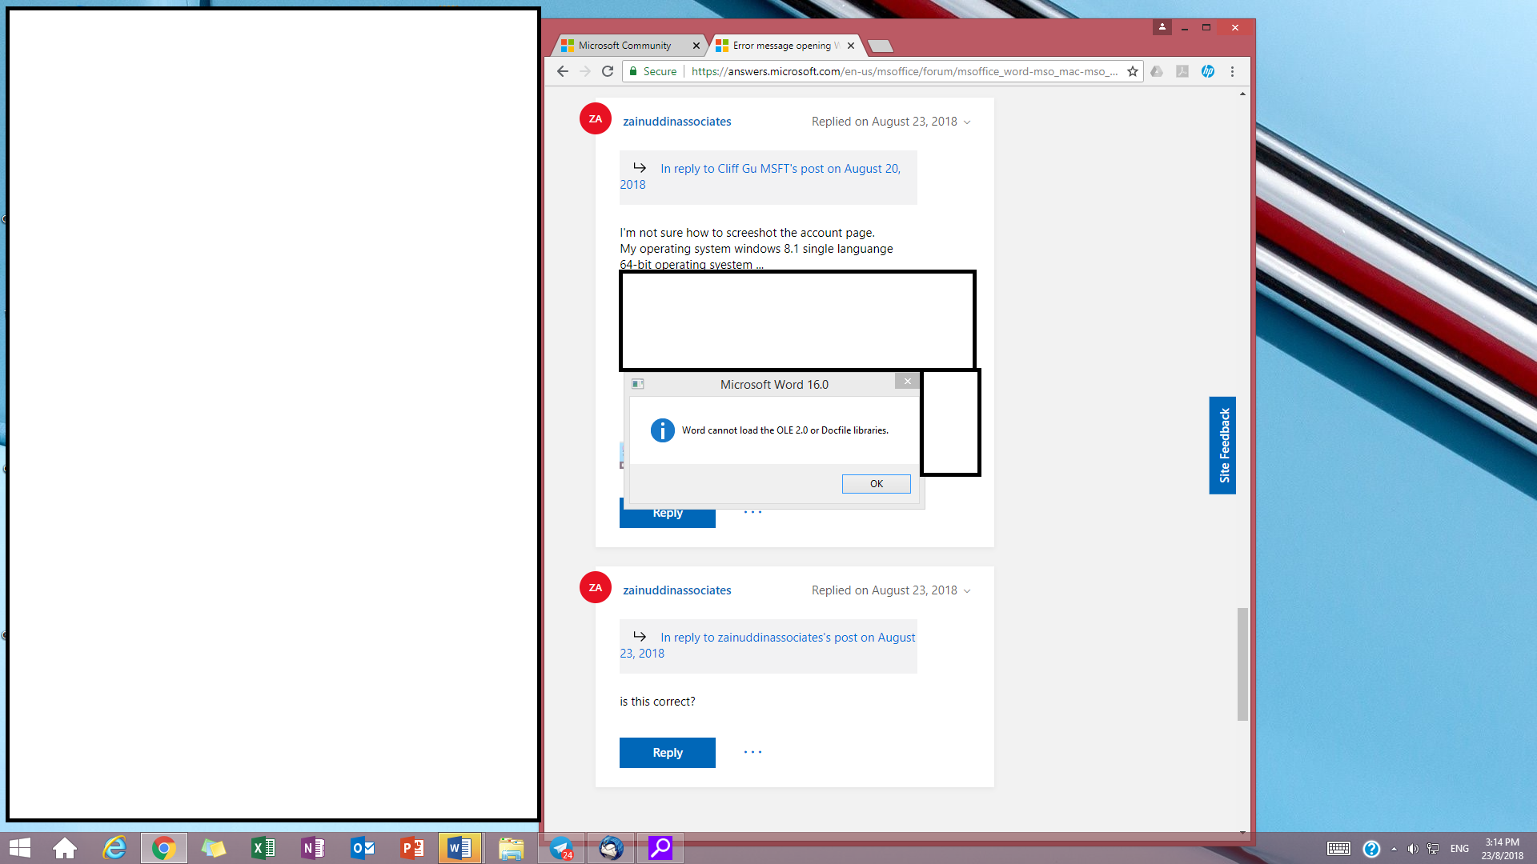Open Google Chrome from taskbar
Screen dimensions: 1537x864
[x=163, y=847]
